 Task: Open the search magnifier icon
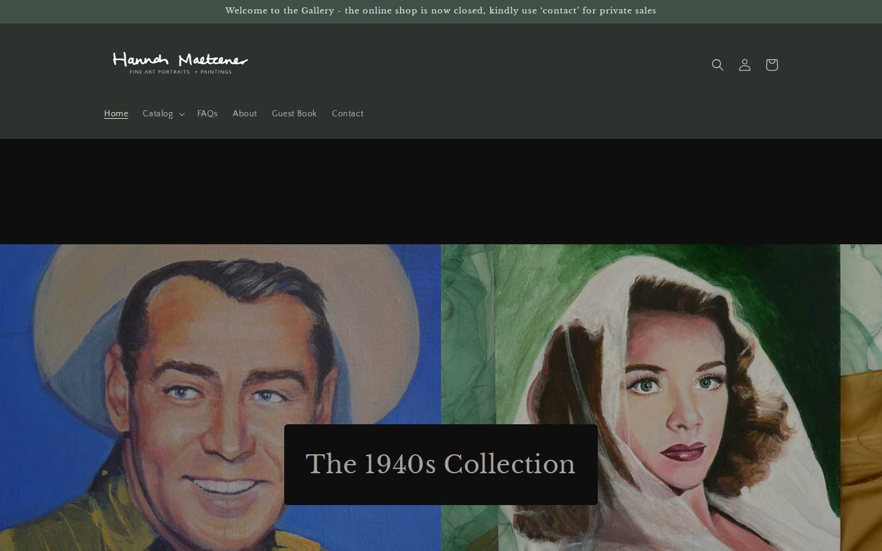coord(718,65)
